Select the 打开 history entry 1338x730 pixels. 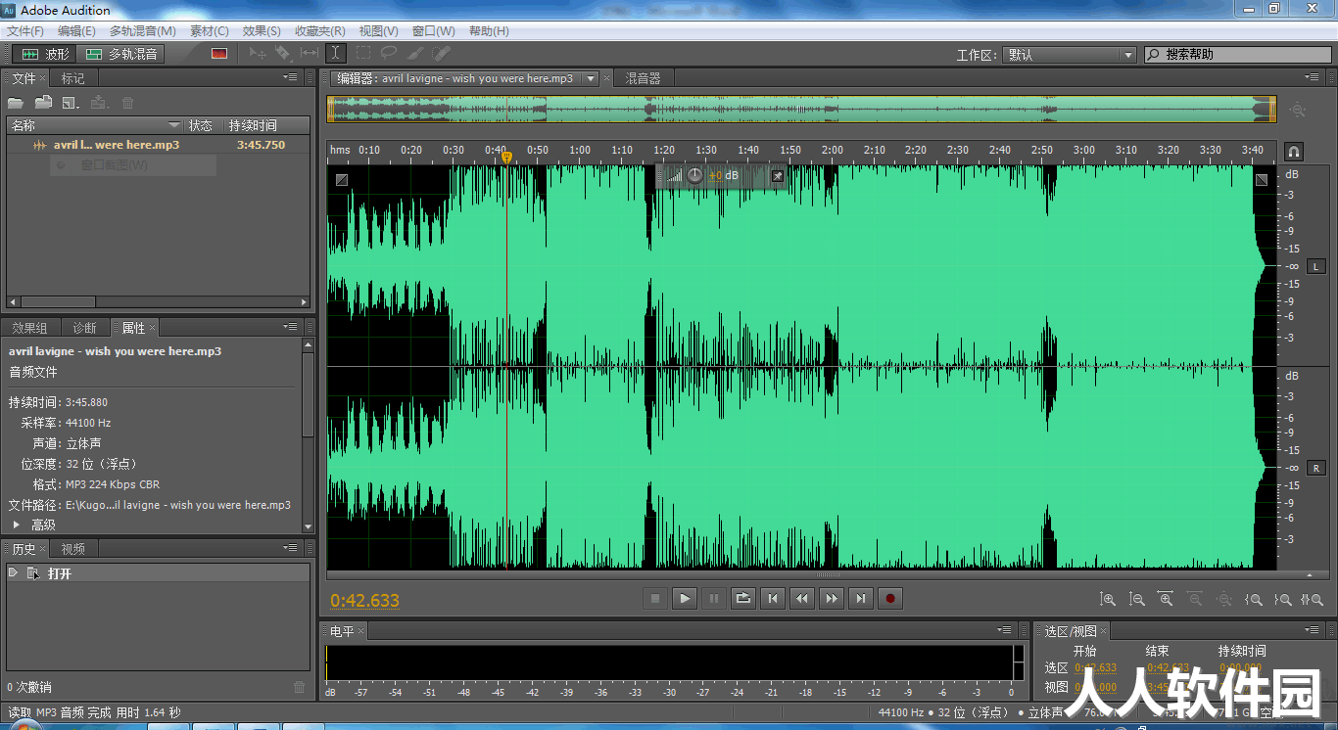(157, 573)
